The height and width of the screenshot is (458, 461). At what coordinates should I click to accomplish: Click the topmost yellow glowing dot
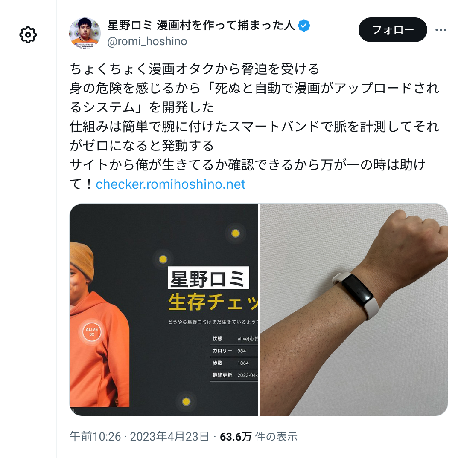(x=236, y=233)
